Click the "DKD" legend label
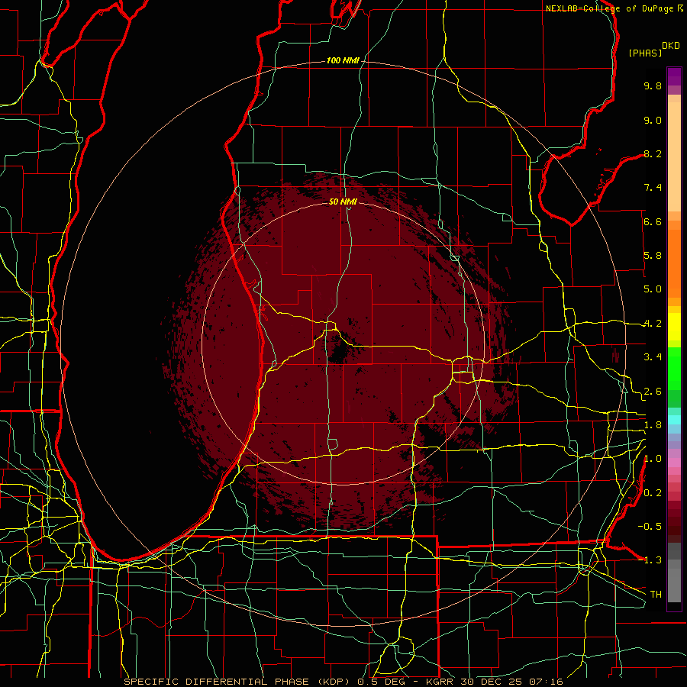This screenshot has width=687, height=687. point(671,46)
